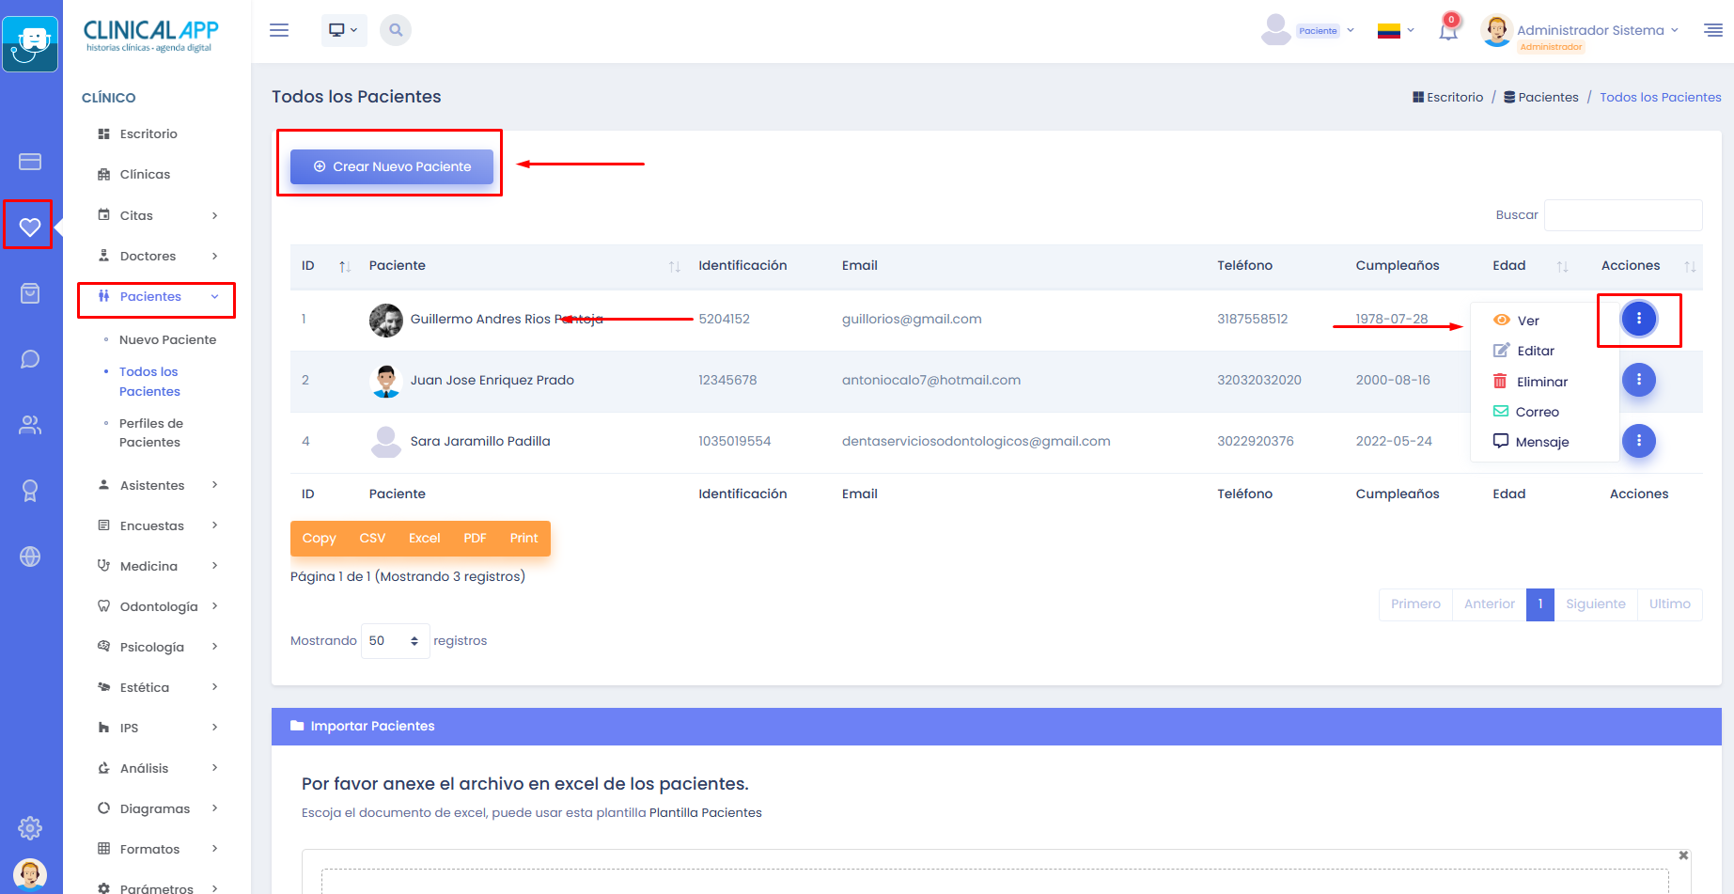Click the notification bell icon

1448,31
